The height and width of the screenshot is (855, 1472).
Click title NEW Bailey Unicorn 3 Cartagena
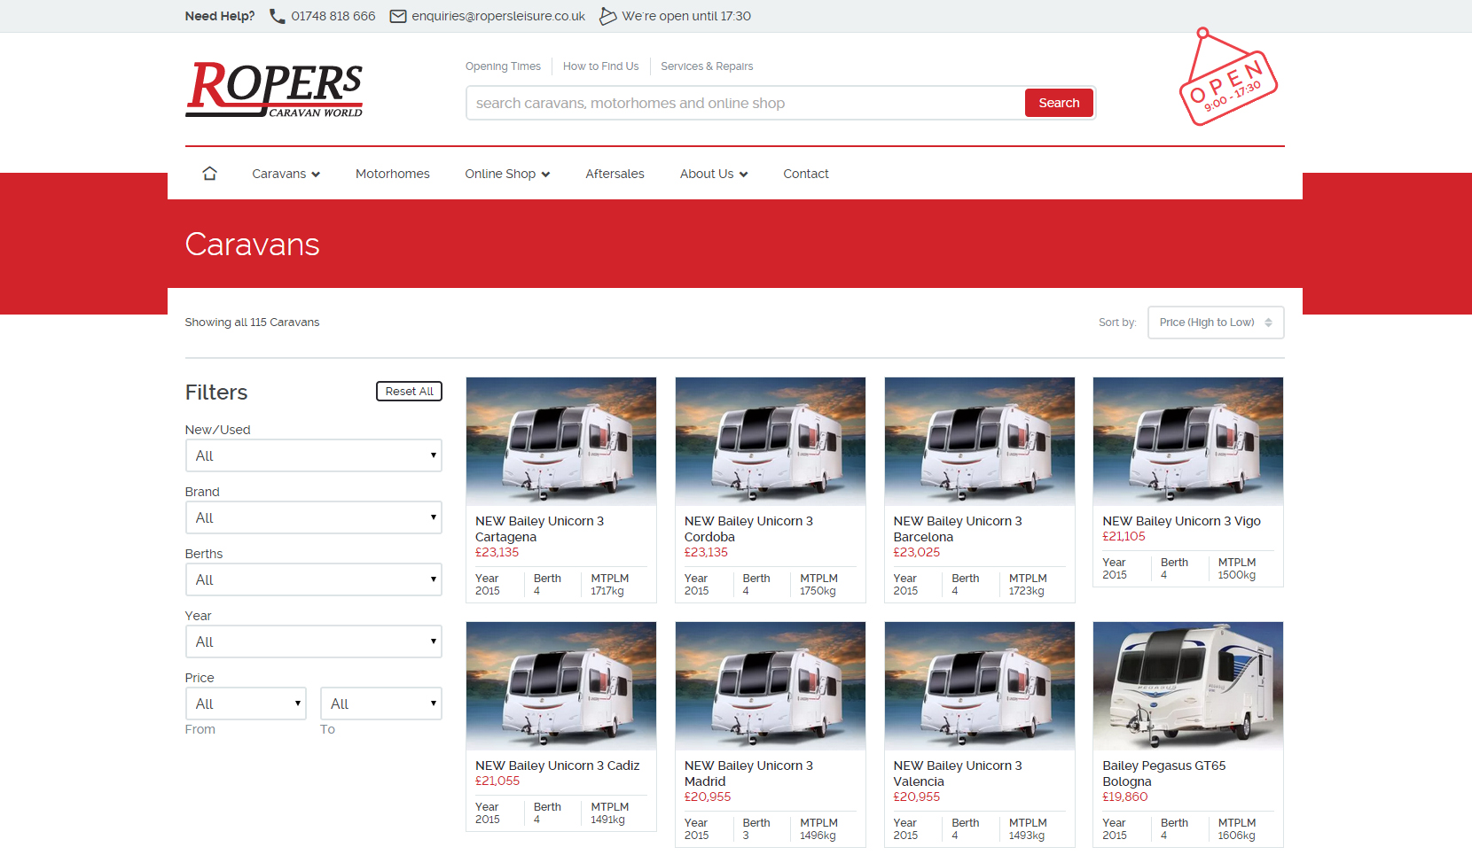[539, 529]
